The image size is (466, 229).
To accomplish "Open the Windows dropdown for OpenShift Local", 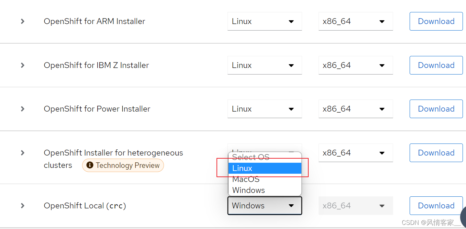I will pos(265,205).
